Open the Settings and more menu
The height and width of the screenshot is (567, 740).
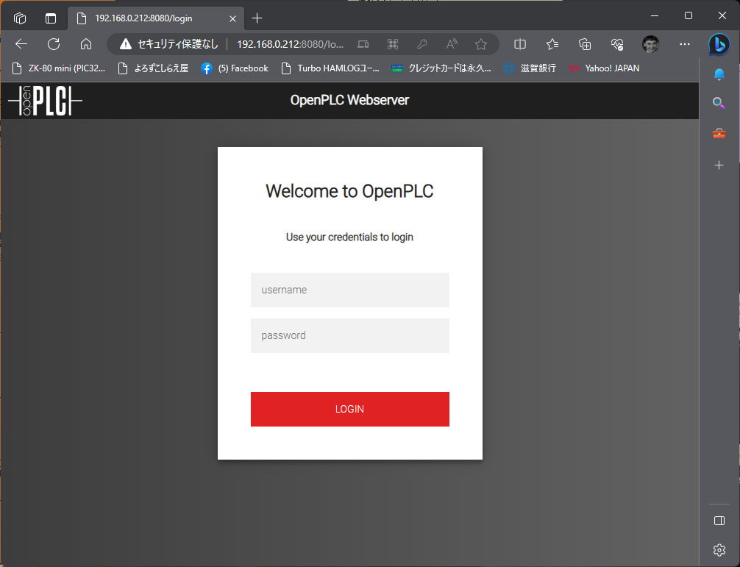[685, 44]
